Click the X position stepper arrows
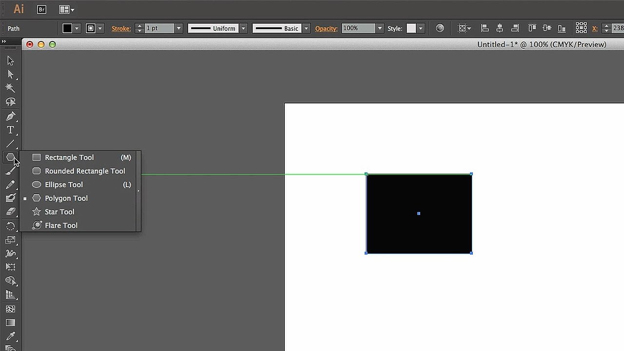The image size is (624, 351). coord(606,28)
